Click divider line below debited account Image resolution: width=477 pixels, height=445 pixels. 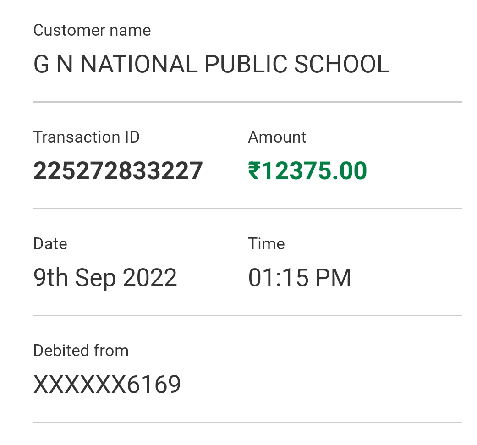247,422
